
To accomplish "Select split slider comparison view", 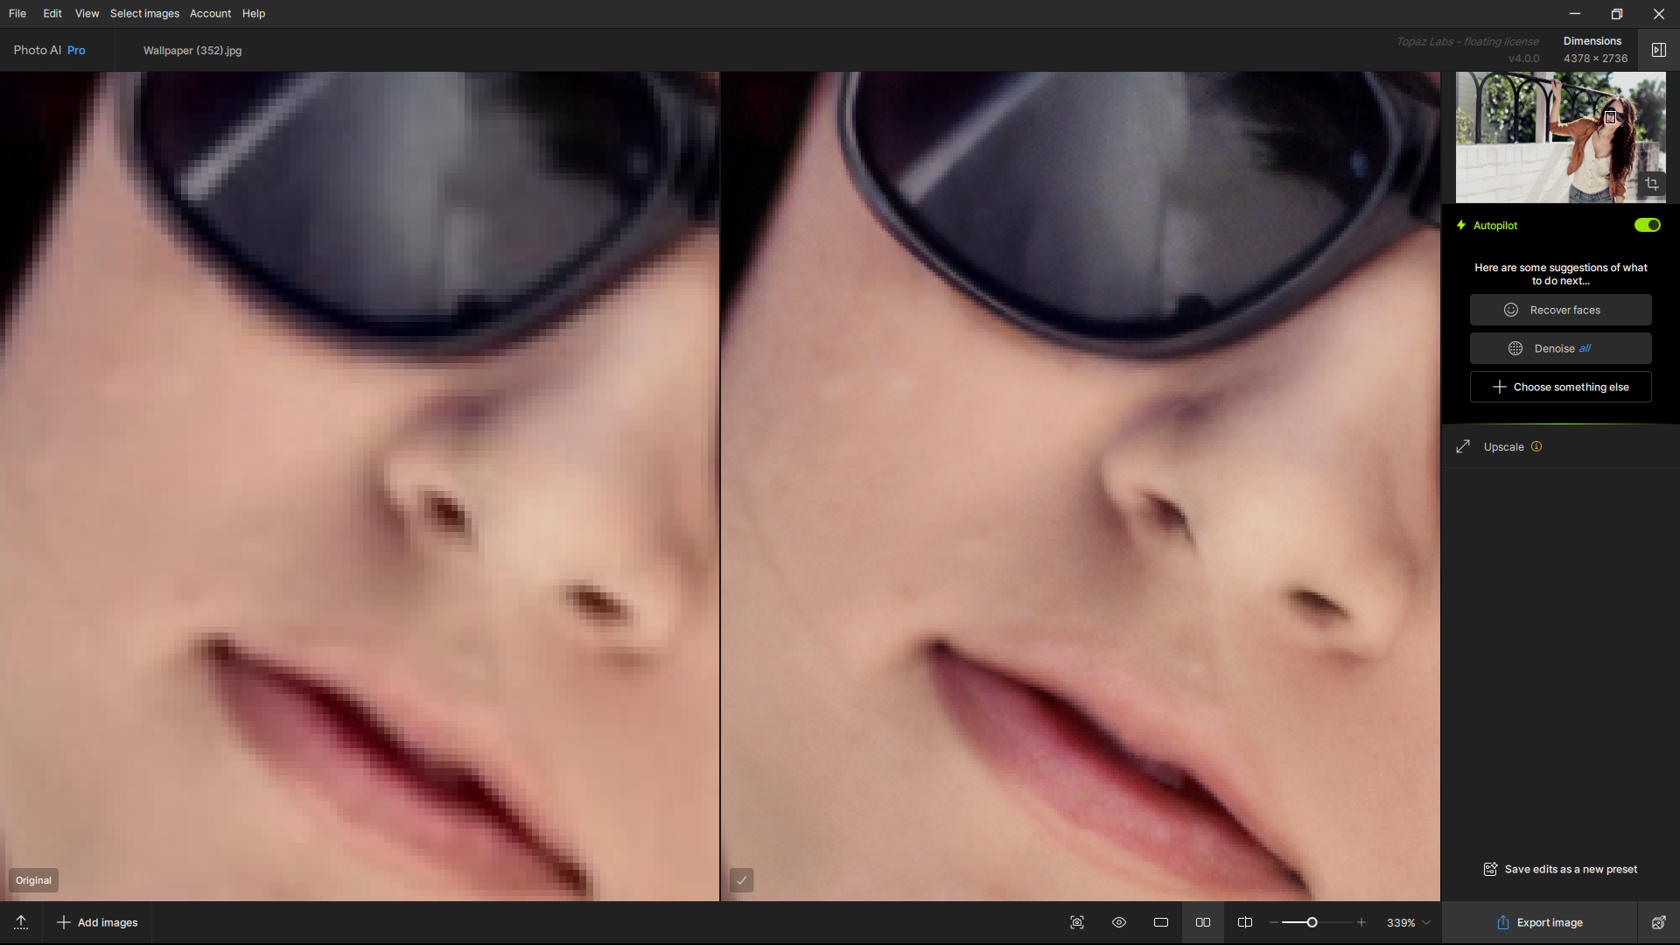I will pos(1245,922).
